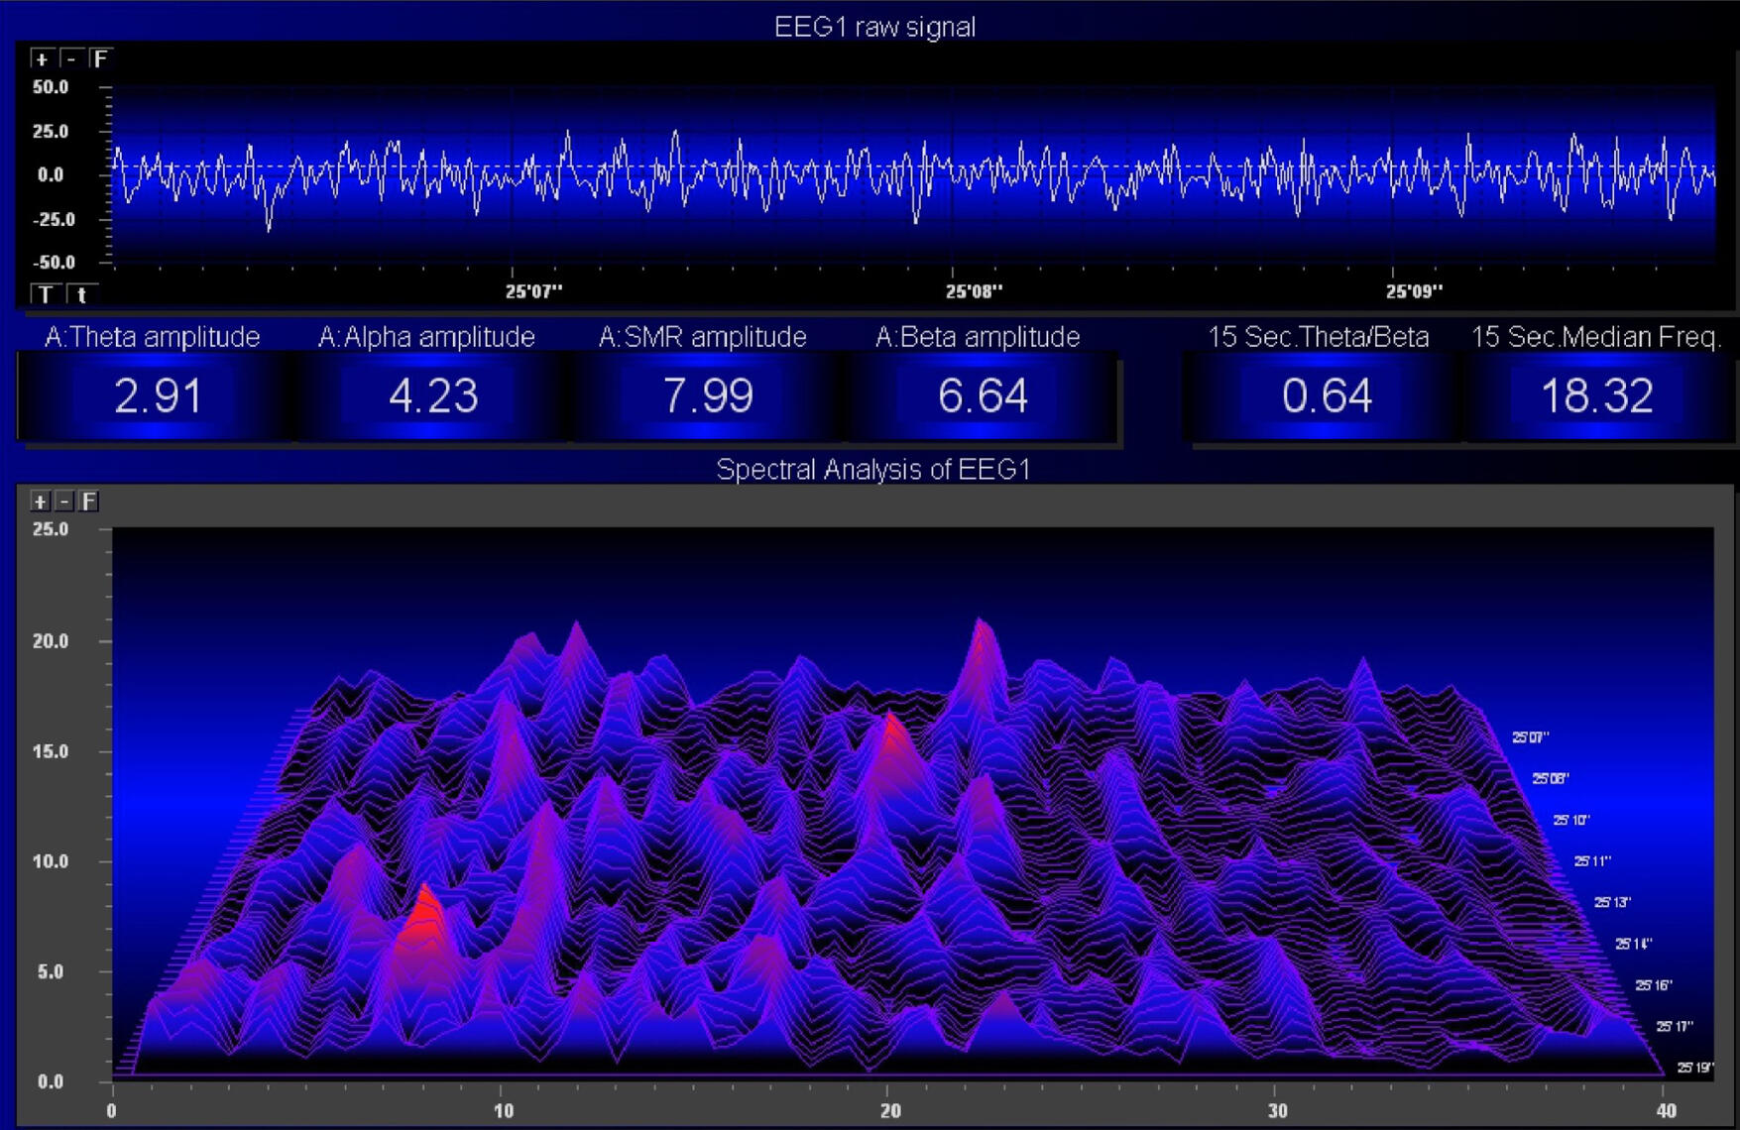1740x1130 pixels.
Task: Click the SMR amplitude value 7.99
Action: pyautogui.click(x=708, y=396)
